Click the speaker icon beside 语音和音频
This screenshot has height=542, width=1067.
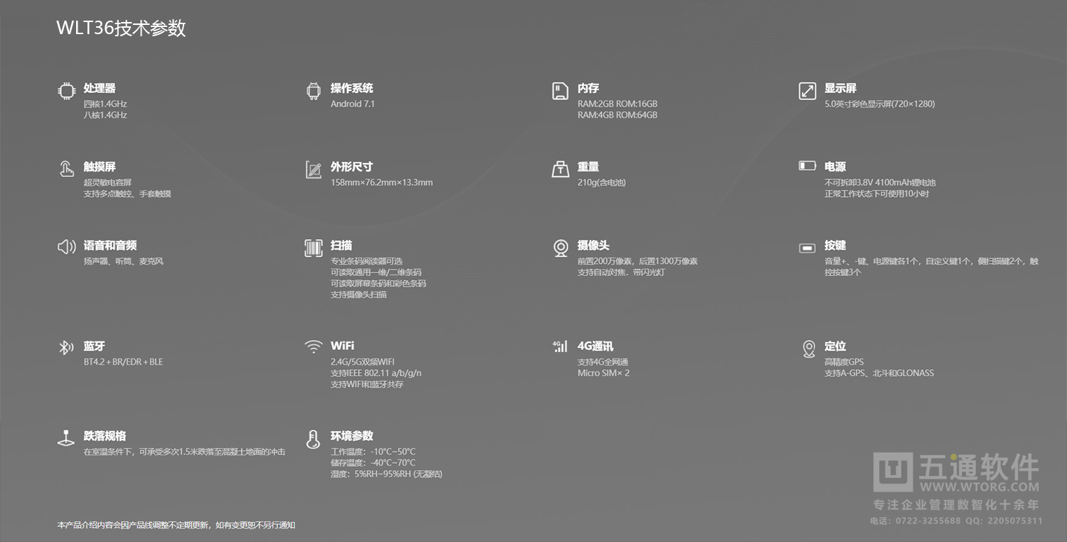[66, 247]
